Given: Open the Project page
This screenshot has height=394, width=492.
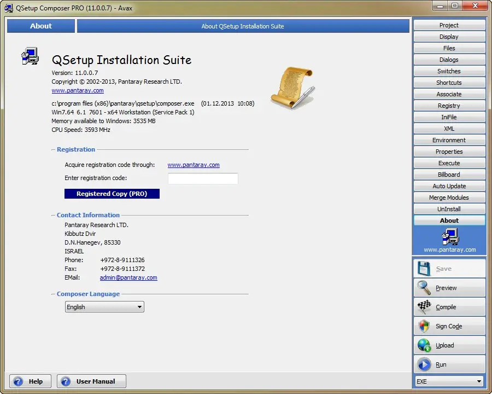Looking at the screenshot, I should coord(449,25).
